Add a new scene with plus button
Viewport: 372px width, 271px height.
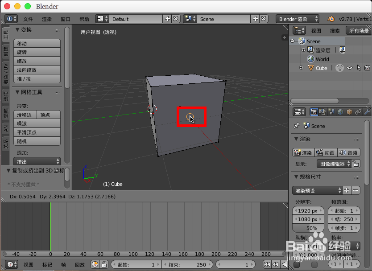point(255,19)
